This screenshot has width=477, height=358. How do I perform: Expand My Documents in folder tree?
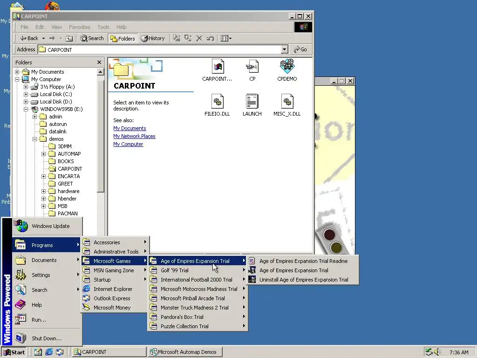click(x=17, y=72)
